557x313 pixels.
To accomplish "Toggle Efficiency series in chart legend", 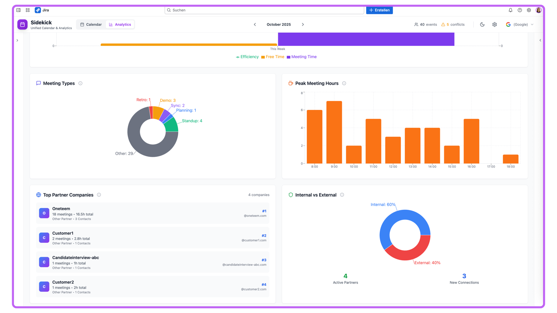I will 247,57.
